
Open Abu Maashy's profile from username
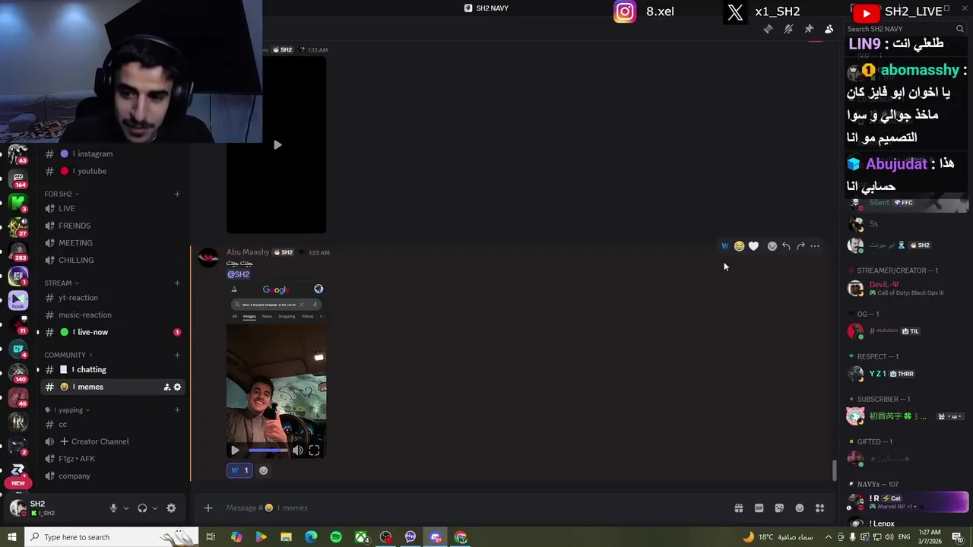(248, 252)
